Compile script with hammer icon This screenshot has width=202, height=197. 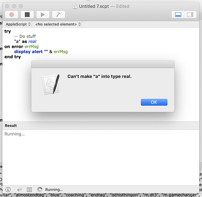point(58,15)
